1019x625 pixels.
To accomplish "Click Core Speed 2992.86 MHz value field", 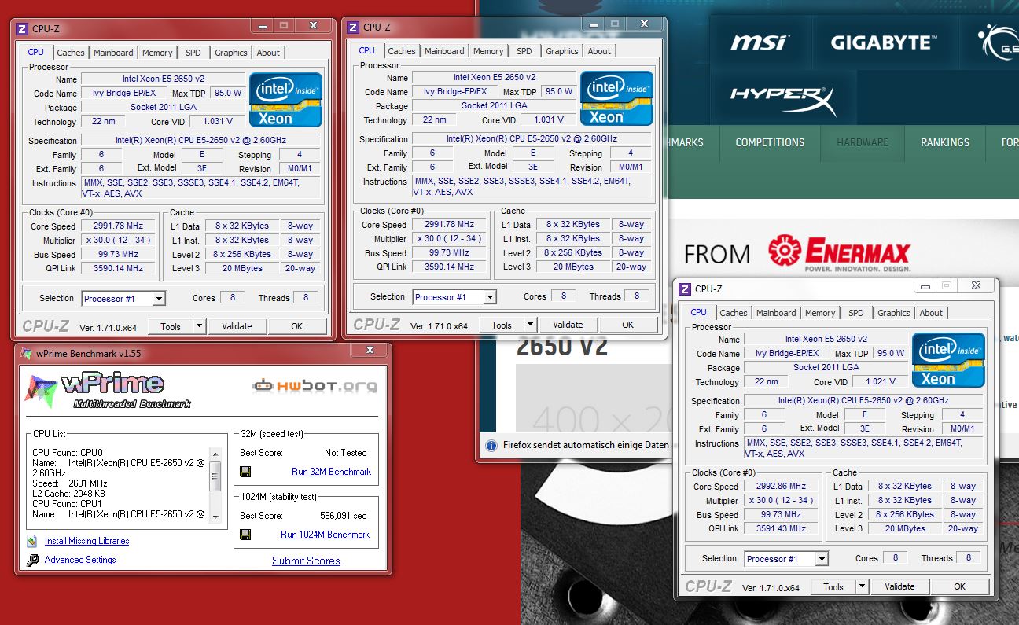I will pos(780,487).
